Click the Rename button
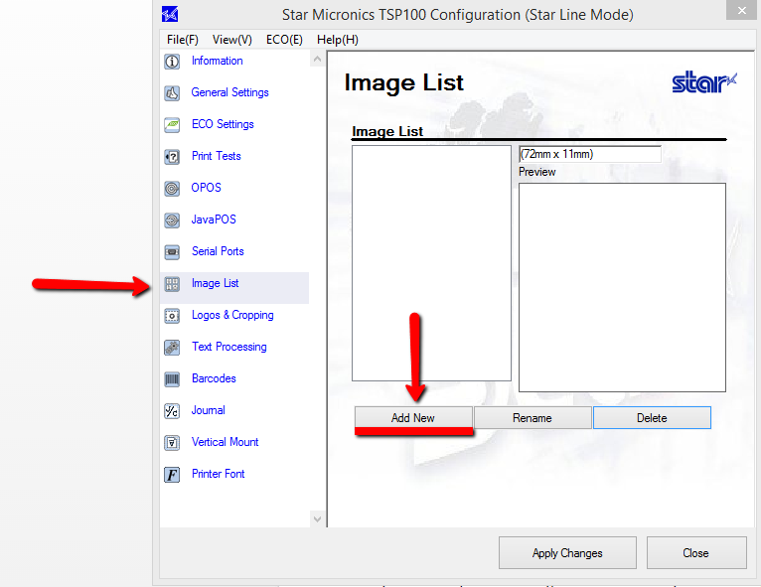 tap(533, 418)
